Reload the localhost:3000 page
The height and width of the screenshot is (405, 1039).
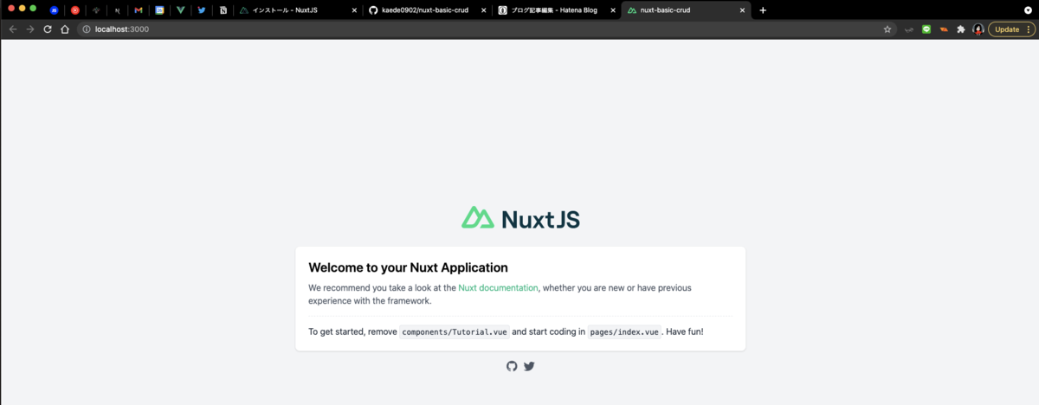point(48,29)
